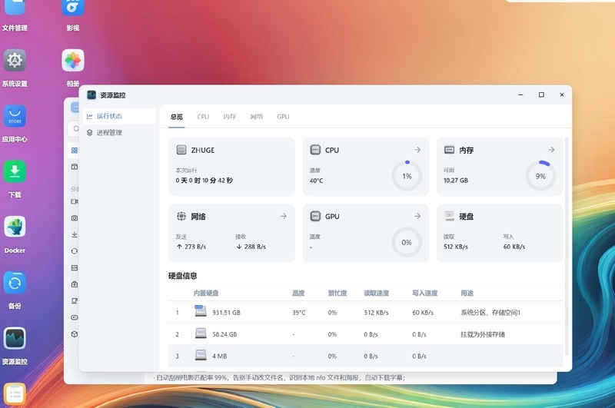Click the 温度 column header in disk table

point(298,293)
